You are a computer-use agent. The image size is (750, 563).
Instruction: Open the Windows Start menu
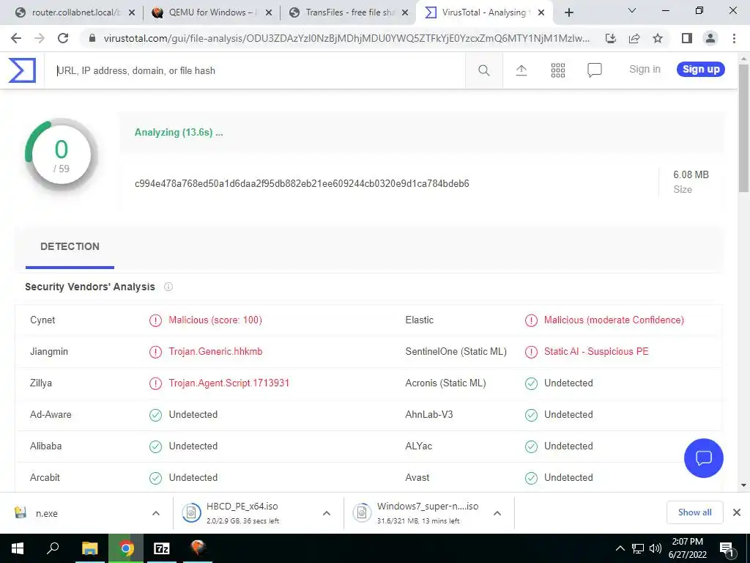click(x=18, y=548)
